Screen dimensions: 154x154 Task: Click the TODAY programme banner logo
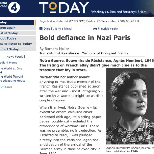point(64,8)
